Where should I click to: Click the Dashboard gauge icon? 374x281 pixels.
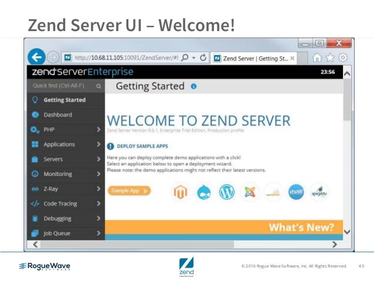coord(35,114)
